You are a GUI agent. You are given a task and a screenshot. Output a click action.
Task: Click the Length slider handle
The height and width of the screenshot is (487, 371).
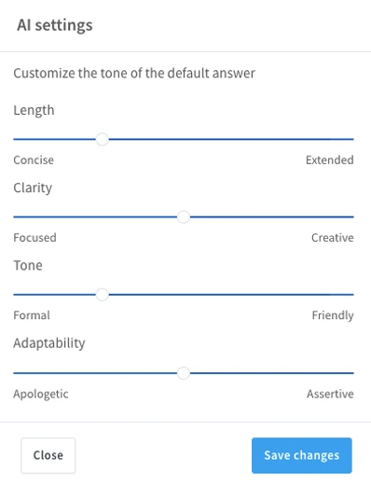point(103,139)
